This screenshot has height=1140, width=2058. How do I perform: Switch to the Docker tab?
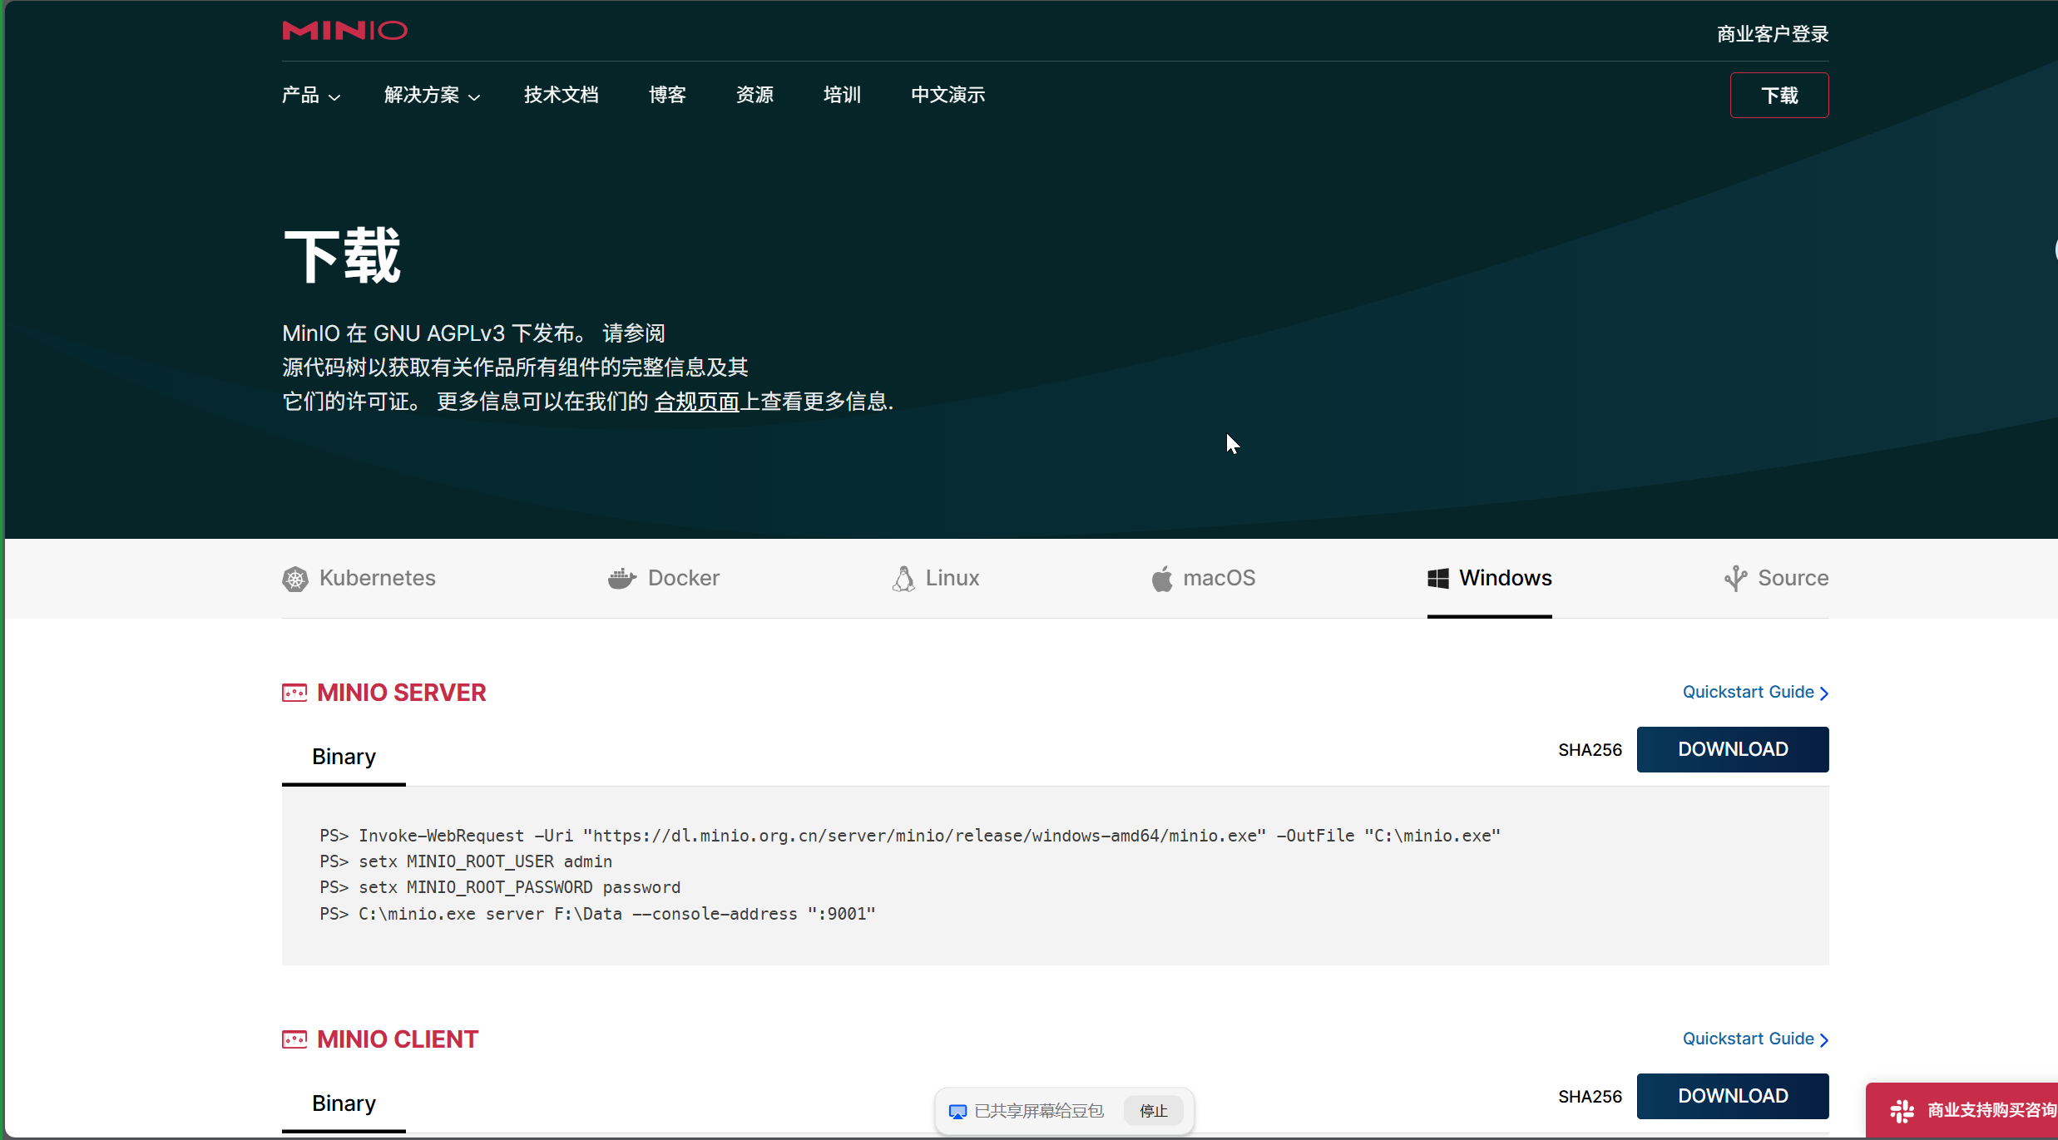(664, 579)
